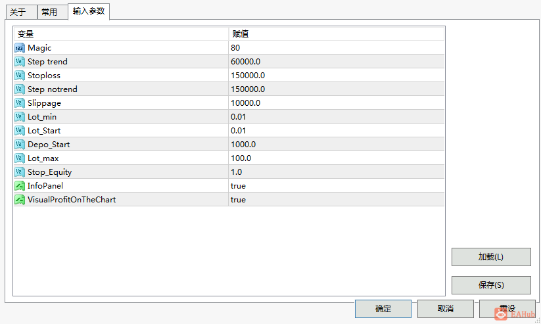541x324 pixels.
Task: Switch to the 关于 tab
Action: point(18,12)
